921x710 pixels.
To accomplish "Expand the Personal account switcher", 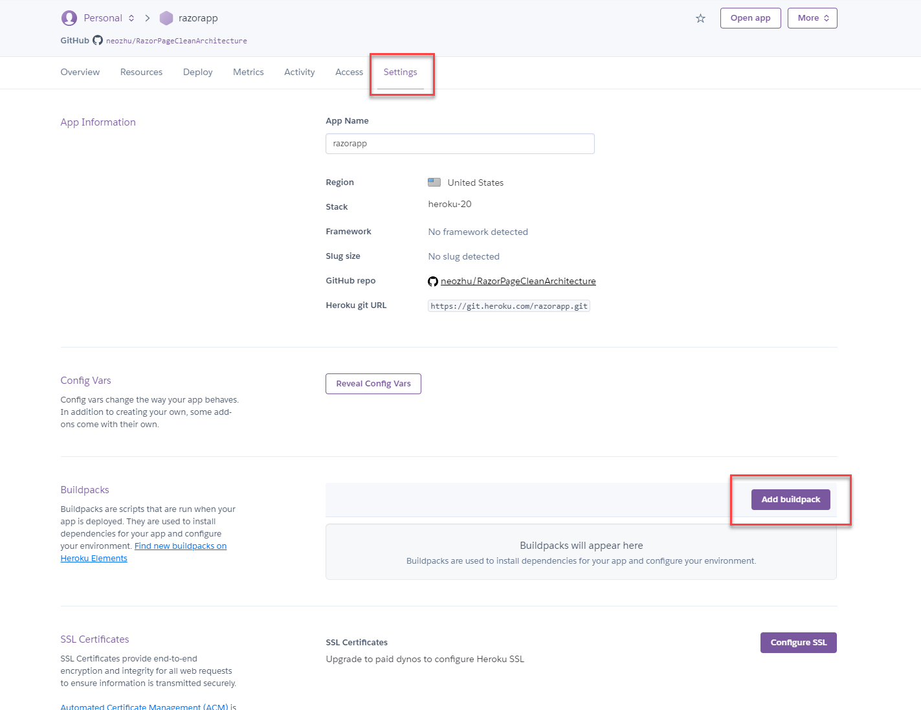I will pyautogui.click(x=131, y=18).
